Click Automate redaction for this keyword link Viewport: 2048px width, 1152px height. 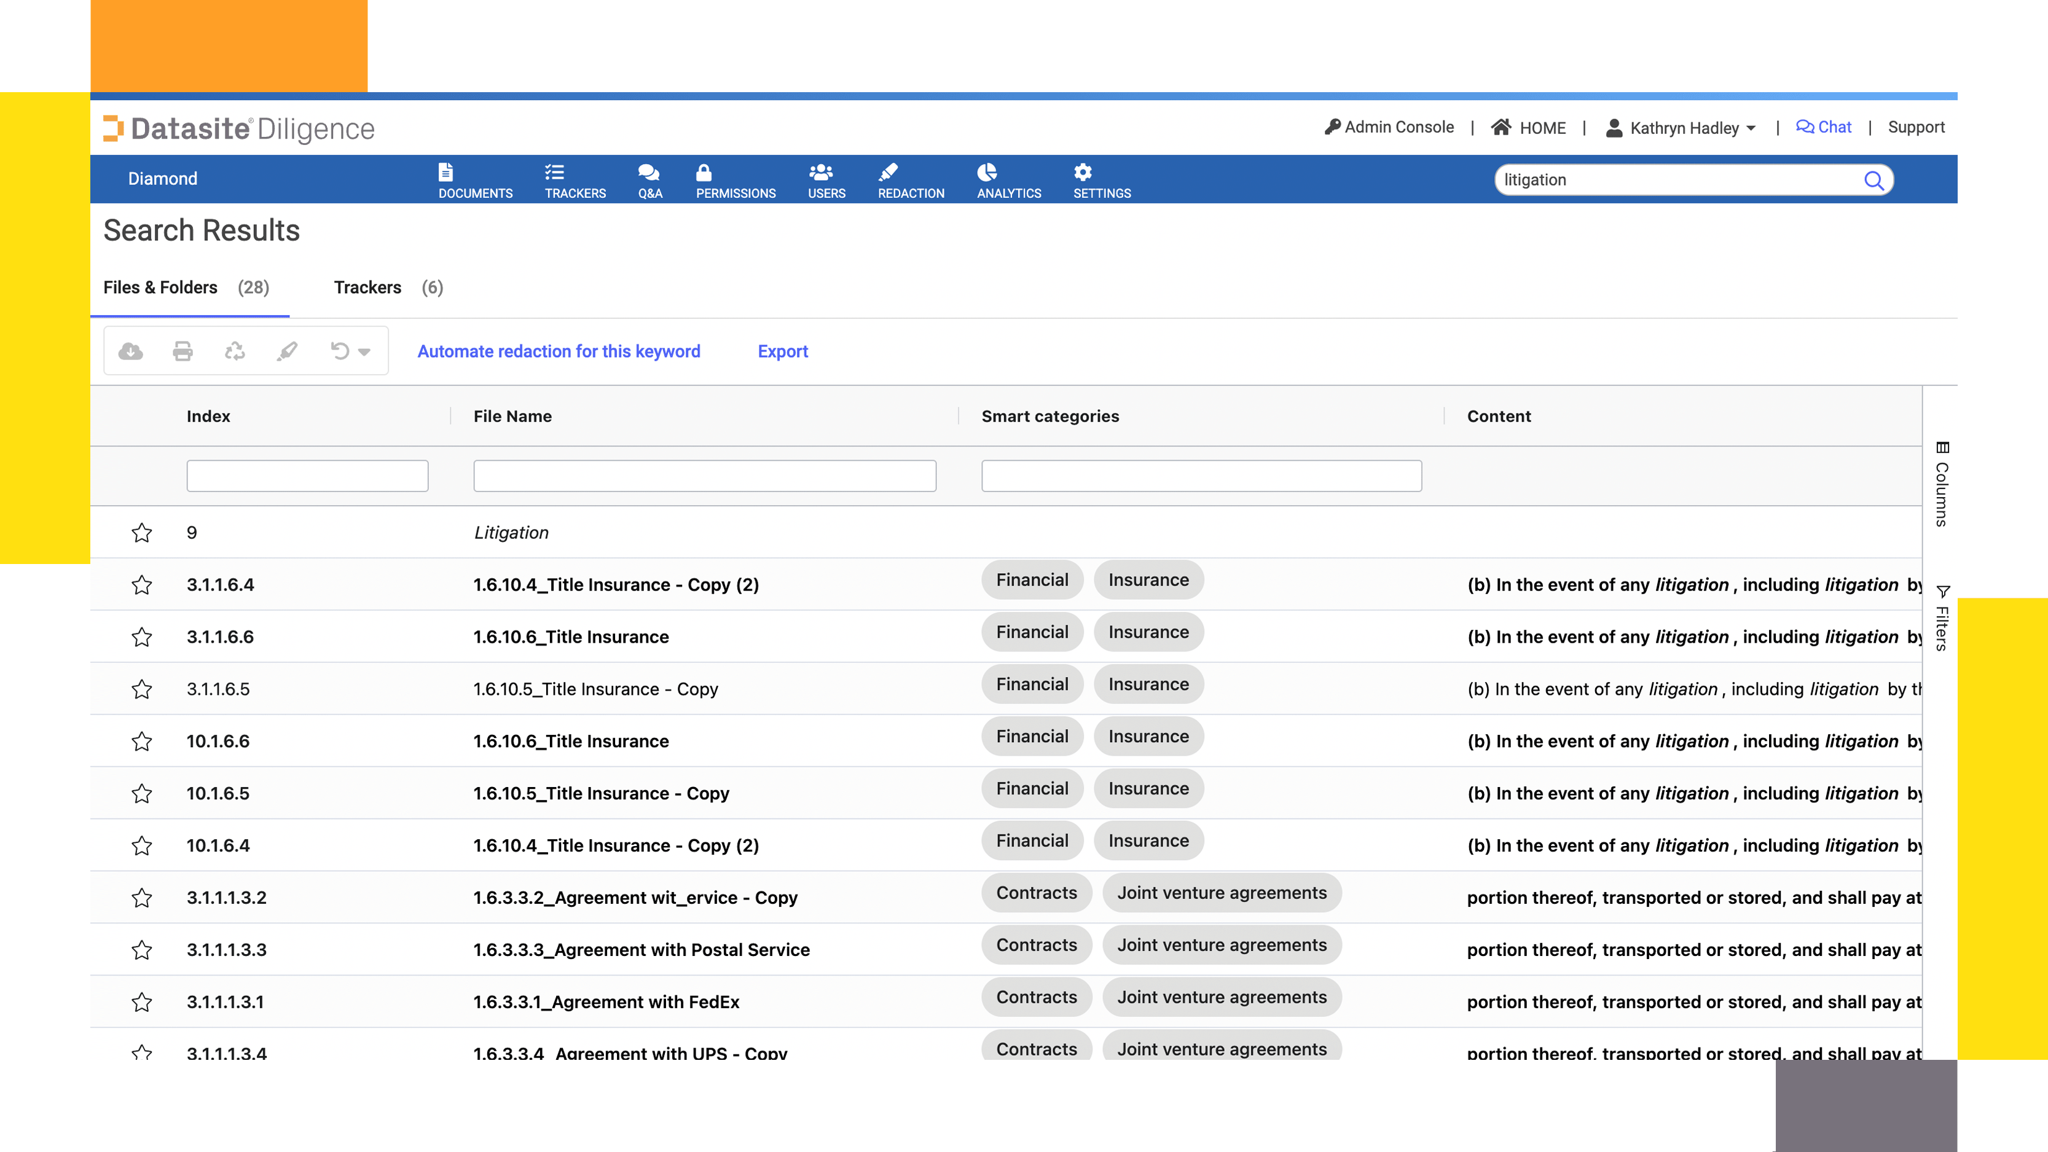[560, 350]
